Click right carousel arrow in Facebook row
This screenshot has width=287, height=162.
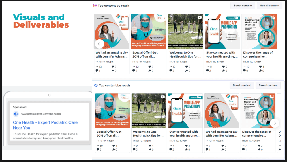[275, 123]
